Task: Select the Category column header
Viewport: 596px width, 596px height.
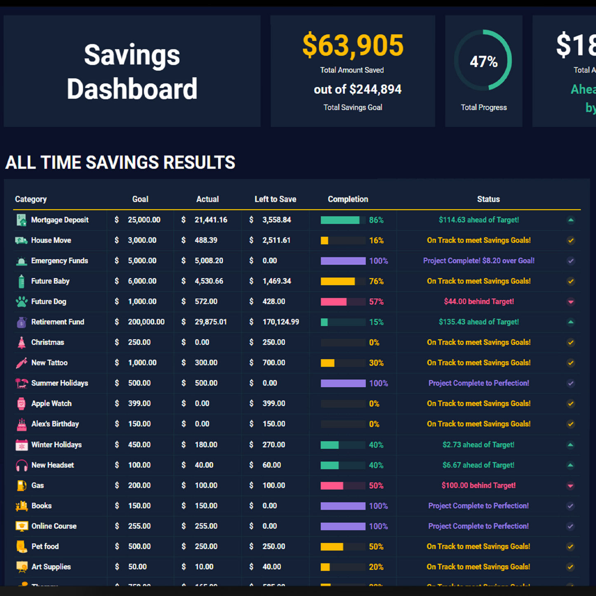Action: click(x=31, y=199)
